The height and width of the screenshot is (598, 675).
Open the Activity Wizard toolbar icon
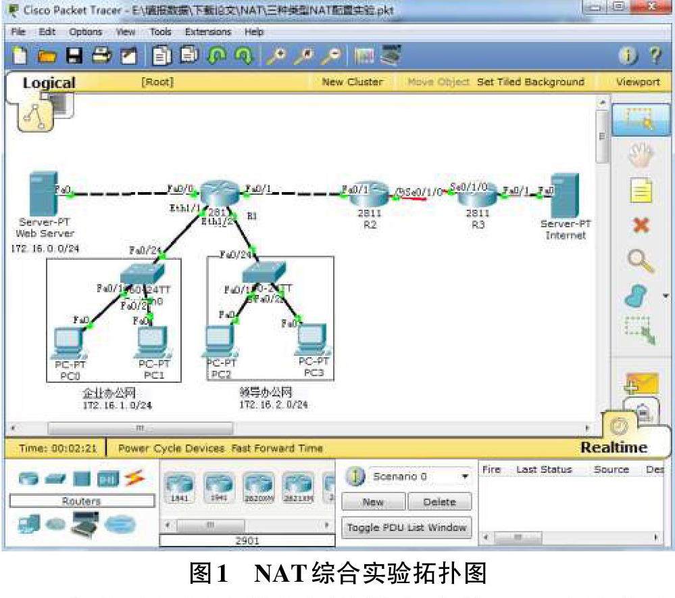128,56
